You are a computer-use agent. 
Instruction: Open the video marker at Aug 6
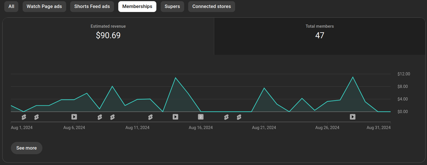point(74,117)
